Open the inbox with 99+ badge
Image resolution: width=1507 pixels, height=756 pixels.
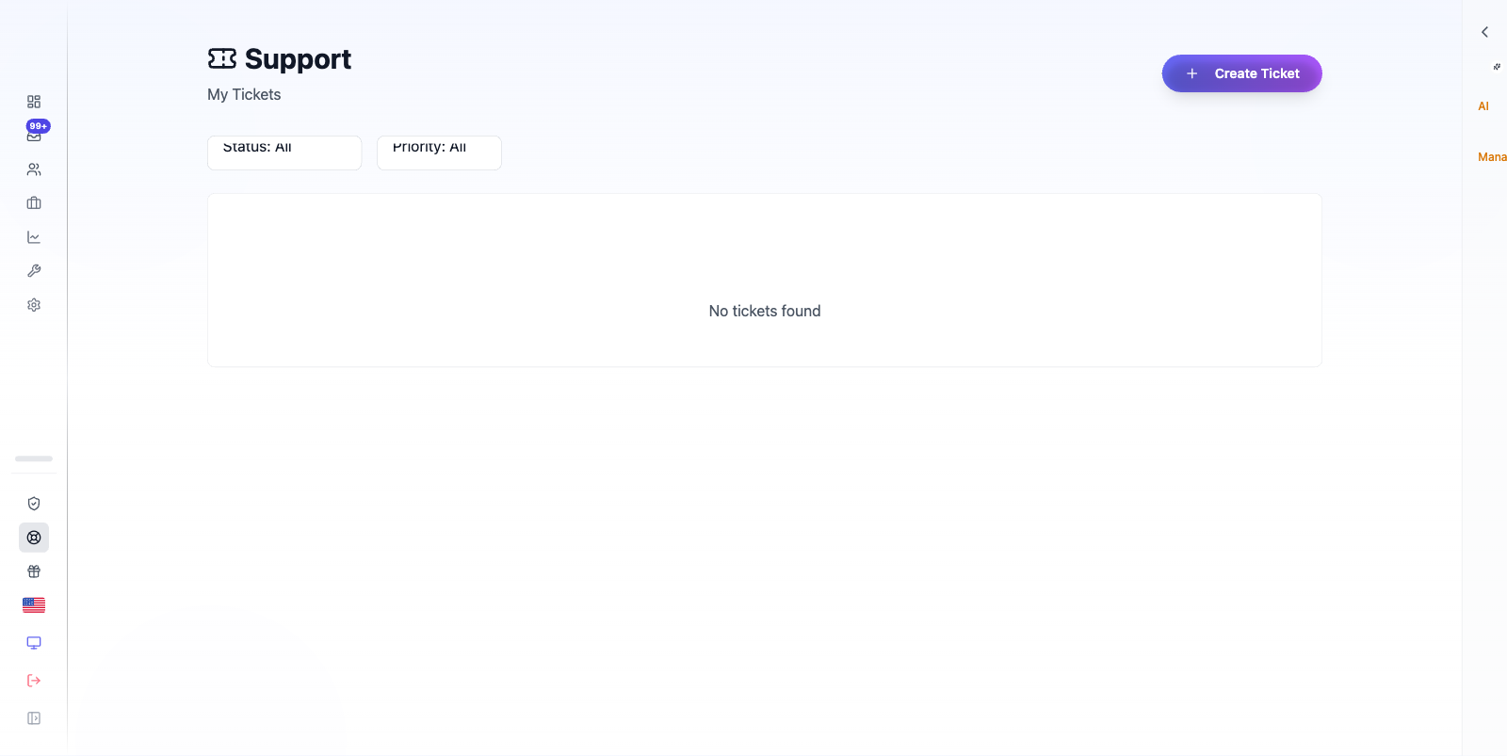pos(34,135)
